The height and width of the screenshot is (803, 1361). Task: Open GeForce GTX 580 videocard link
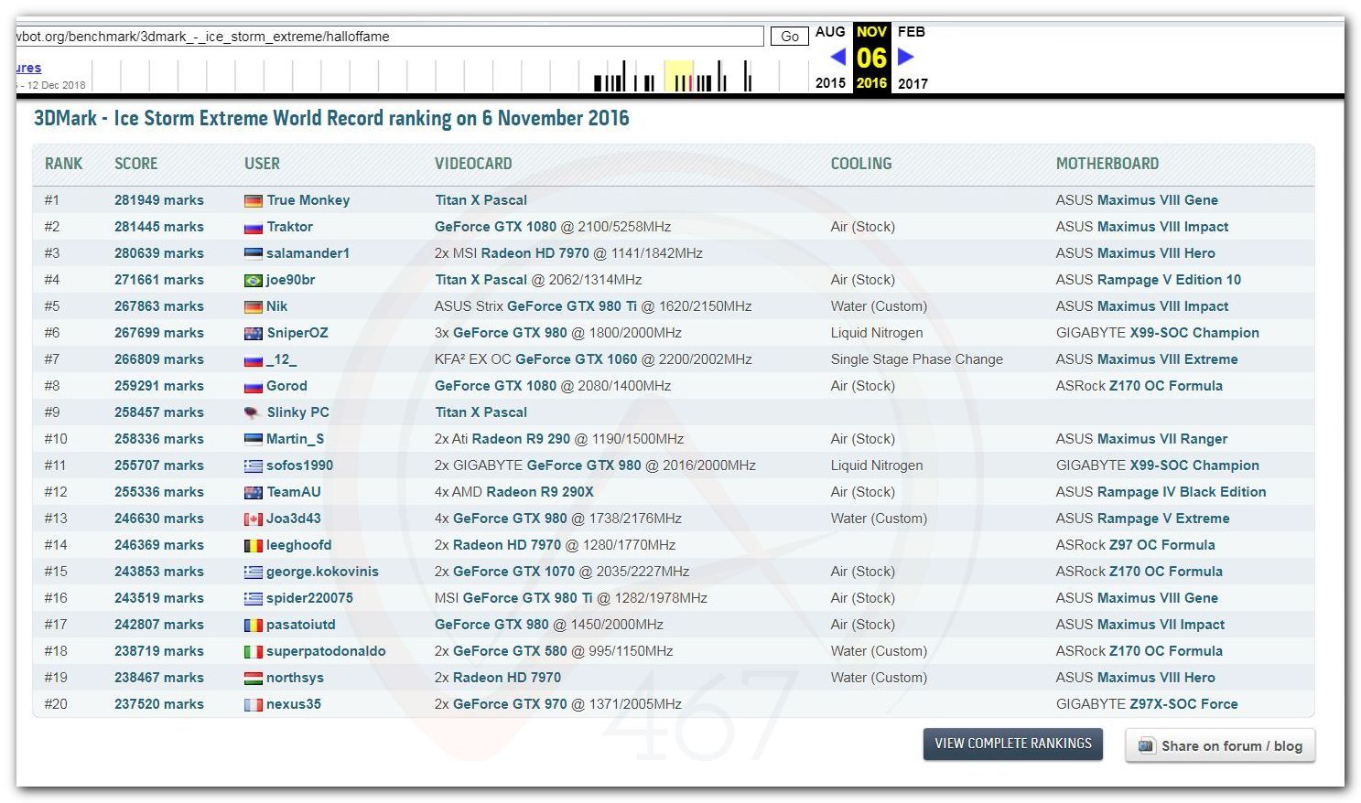pos(510,651)
